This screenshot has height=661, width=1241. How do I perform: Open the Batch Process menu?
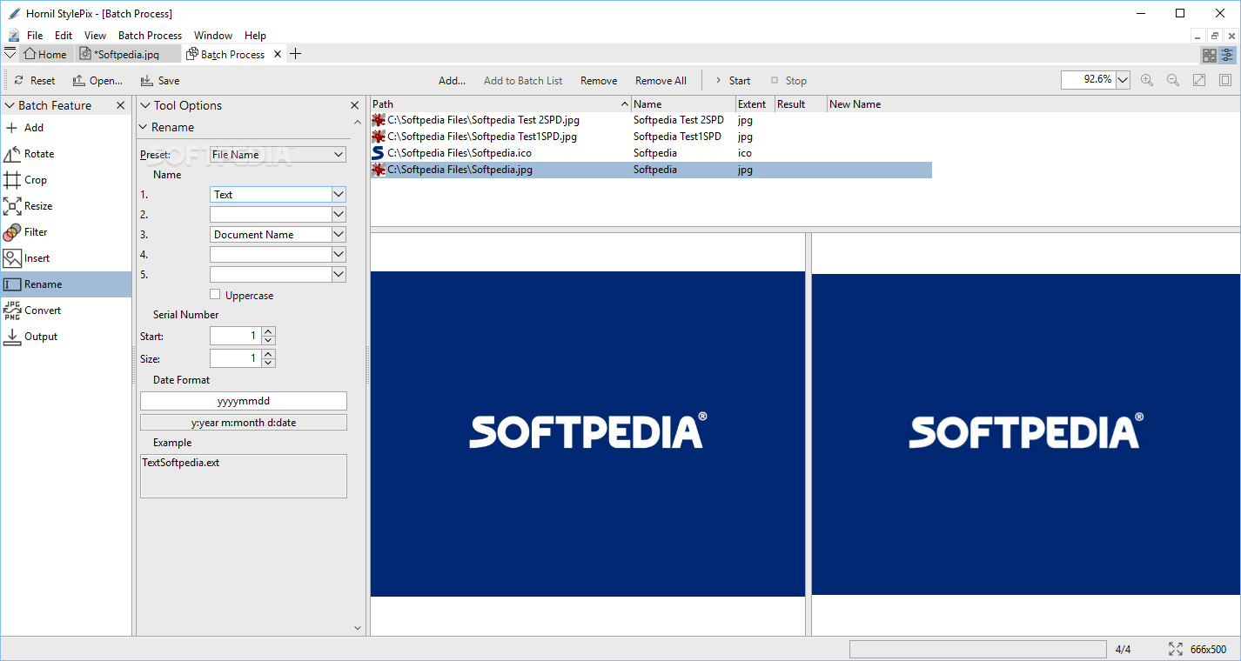[x=150, y=36]
